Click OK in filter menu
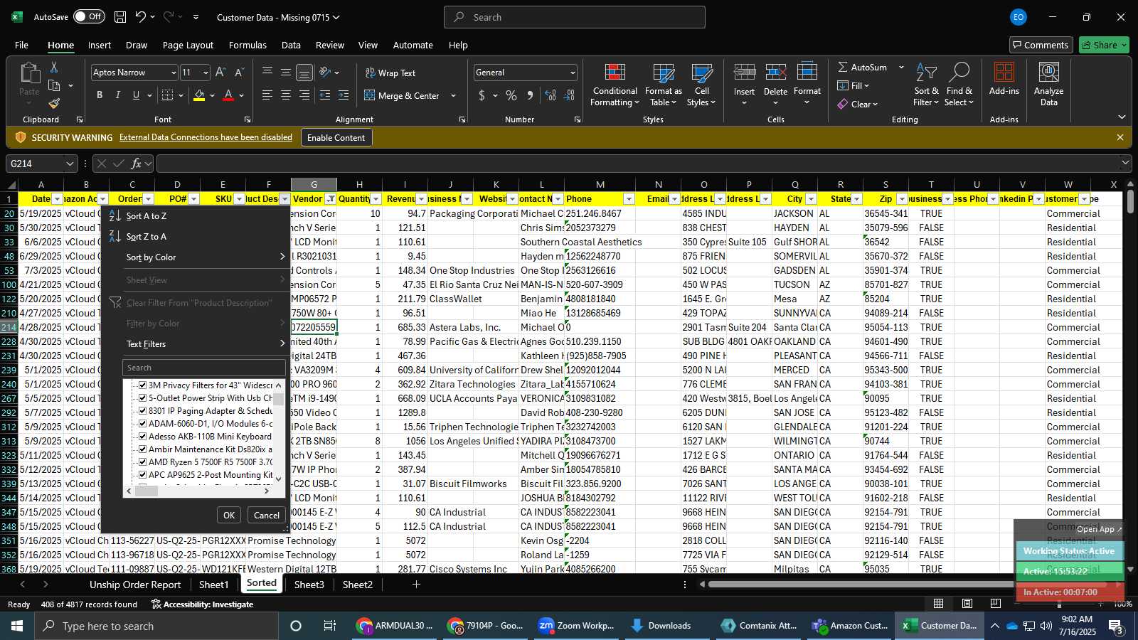Viewport: 1138px width, 640px height. (229, 516)
